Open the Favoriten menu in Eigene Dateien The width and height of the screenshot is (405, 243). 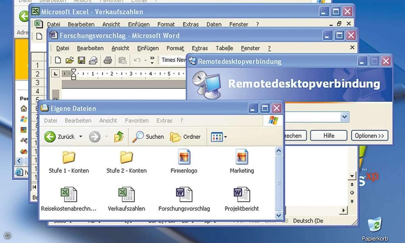pyautogui.click(x=137, y=120)
